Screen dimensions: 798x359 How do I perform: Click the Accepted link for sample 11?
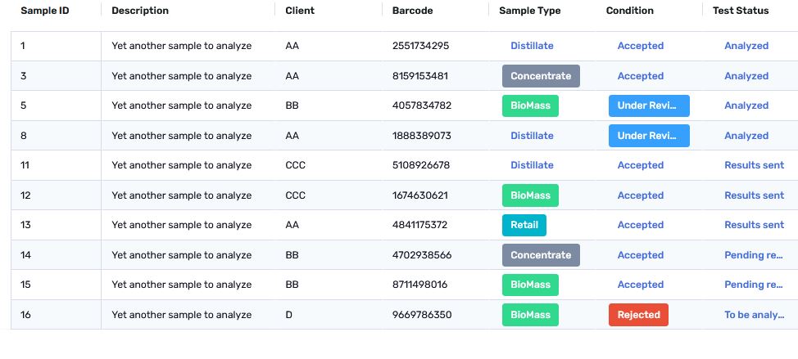(640, 165)
